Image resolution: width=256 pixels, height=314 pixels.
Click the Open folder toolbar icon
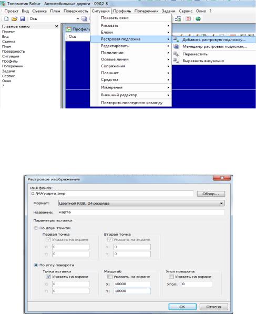pos(14,19)
